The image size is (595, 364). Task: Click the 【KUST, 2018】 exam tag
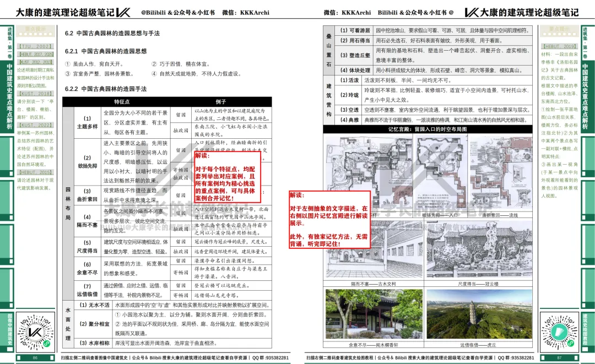(x=36, y=93)
